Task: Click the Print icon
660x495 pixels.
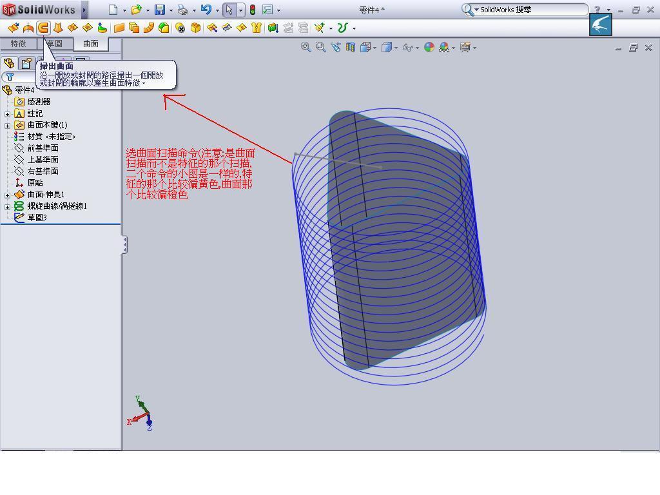Action: pos(182,10)
